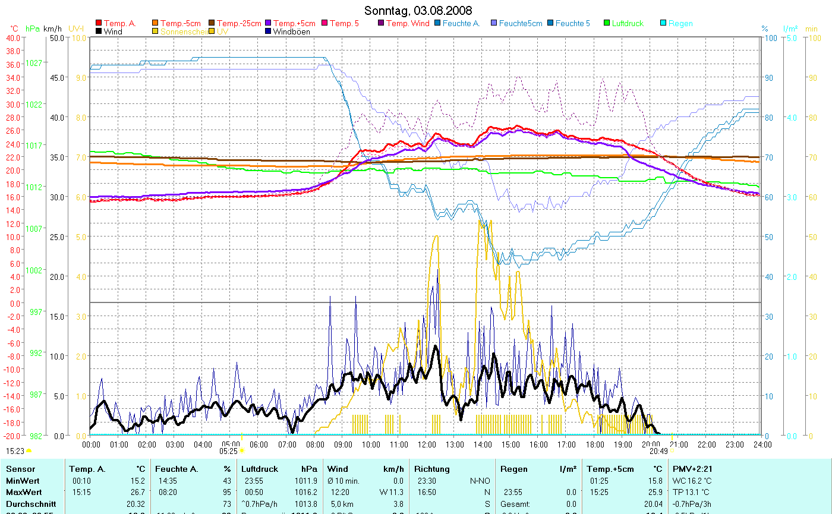Click the sunrise marker at 05:25
Screen dimensions: 832x514
[241, 451]
